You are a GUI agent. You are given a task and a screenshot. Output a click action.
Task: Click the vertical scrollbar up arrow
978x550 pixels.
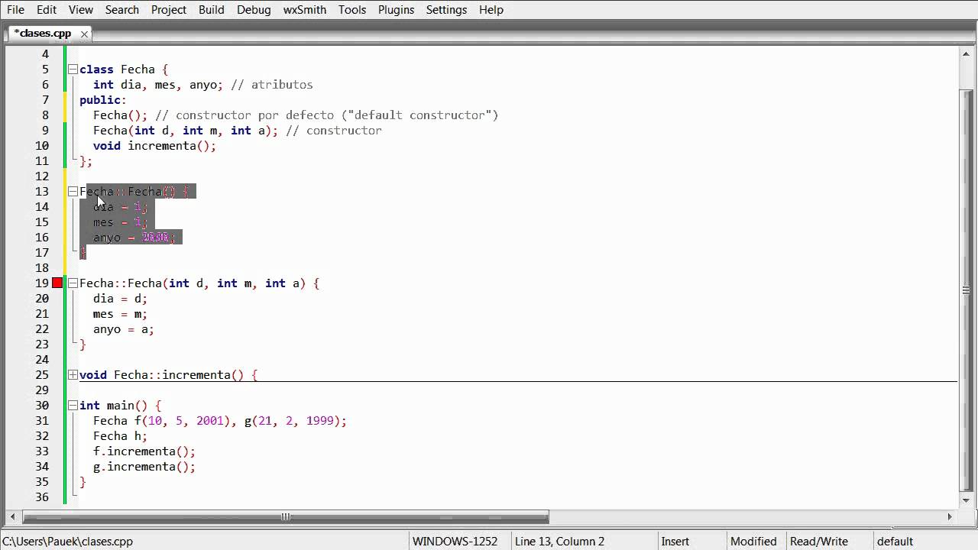tap(966, 53)
